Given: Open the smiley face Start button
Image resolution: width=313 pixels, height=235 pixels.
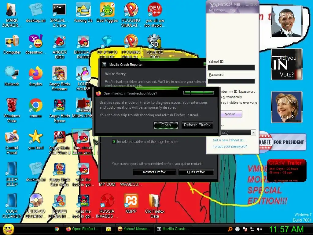Looking at the screenshot, I should 8,229.
